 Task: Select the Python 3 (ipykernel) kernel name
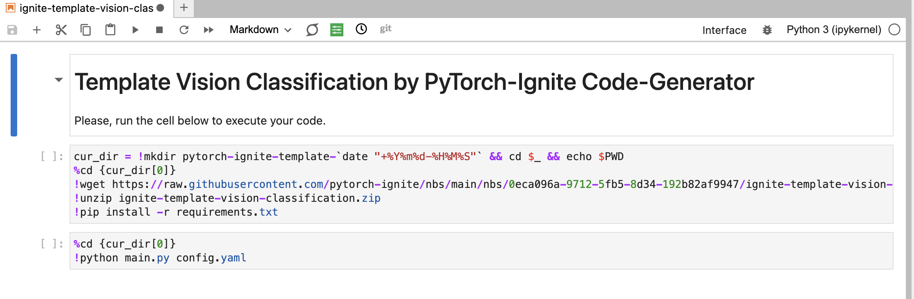[x=833, y=30]
